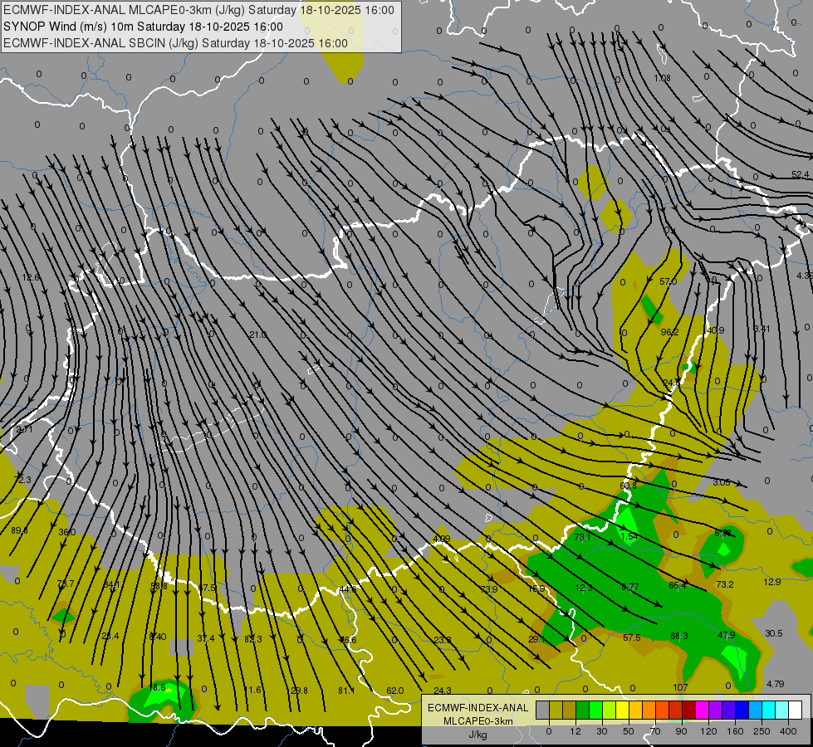Click the map value 12.6
Viewport: 813px width, 747px height.
31,277
